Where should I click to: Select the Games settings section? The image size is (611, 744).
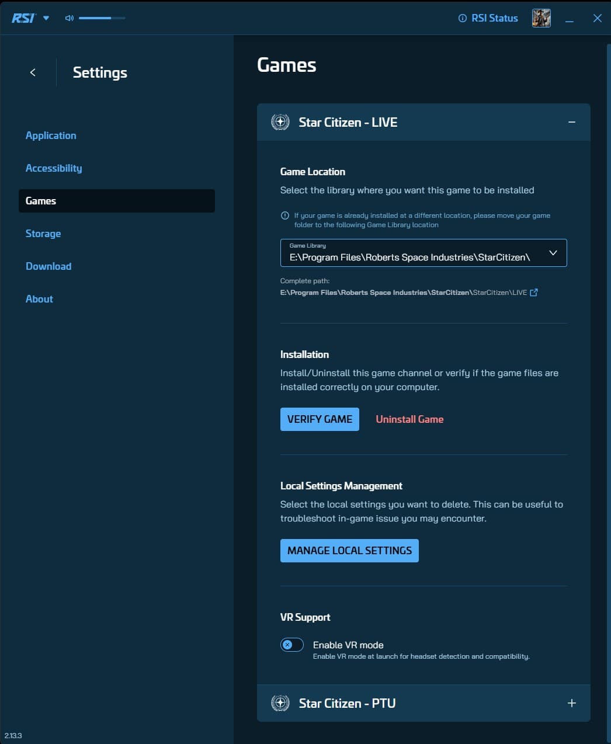[x=117, y=201]
